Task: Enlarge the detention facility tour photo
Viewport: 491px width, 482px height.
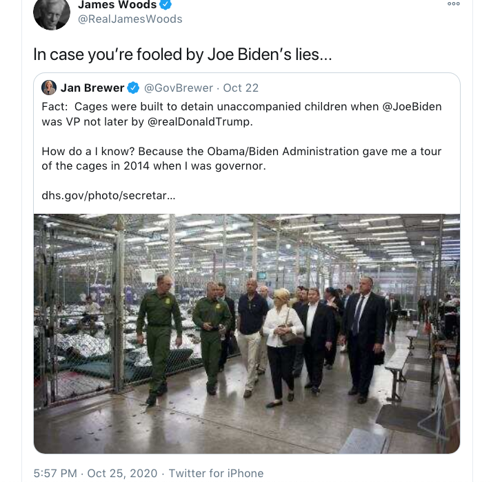Action: tap(247, 333)
